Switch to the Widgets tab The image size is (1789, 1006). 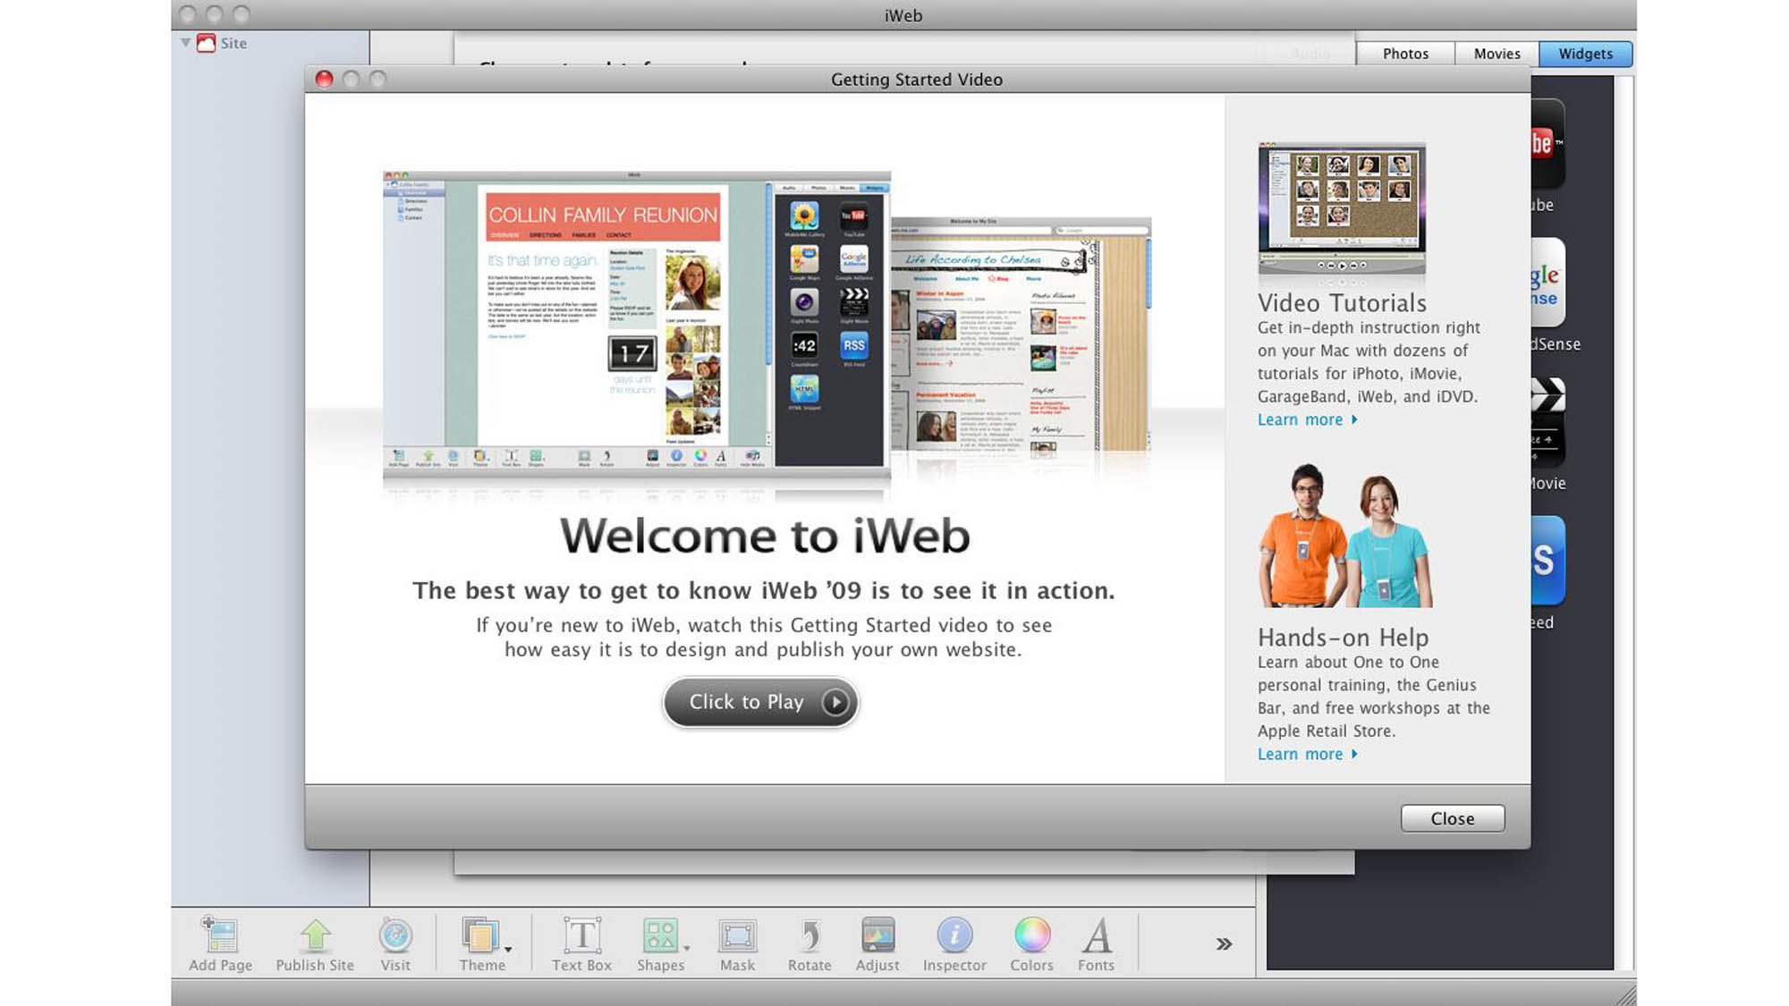point(1585,54)
